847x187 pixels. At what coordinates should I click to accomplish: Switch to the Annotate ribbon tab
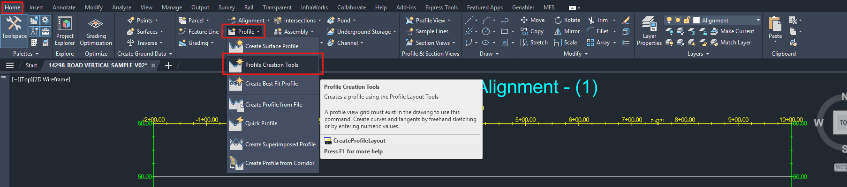point(64,7)
